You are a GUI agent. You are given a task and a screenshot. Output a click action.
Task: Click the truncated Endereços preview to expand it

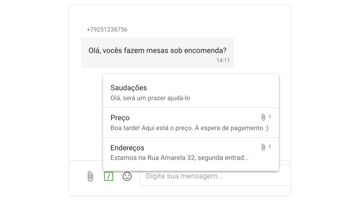[179, 158]
